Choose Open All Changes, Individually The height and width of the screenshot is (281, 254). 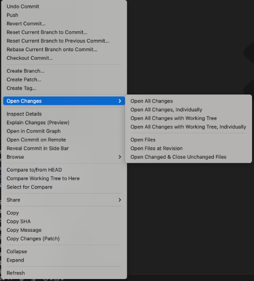(x=166, y=110)
